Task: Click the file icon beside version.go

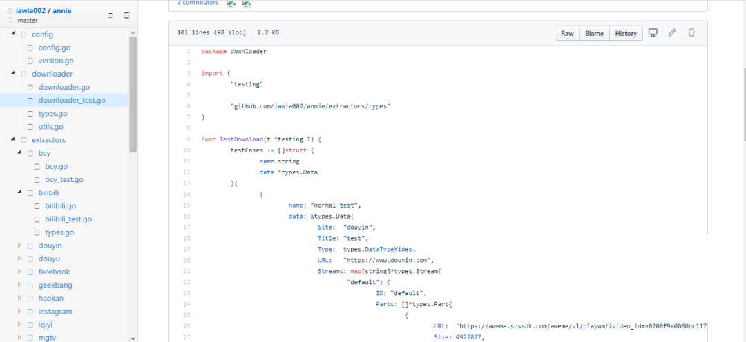Action: 30,61
